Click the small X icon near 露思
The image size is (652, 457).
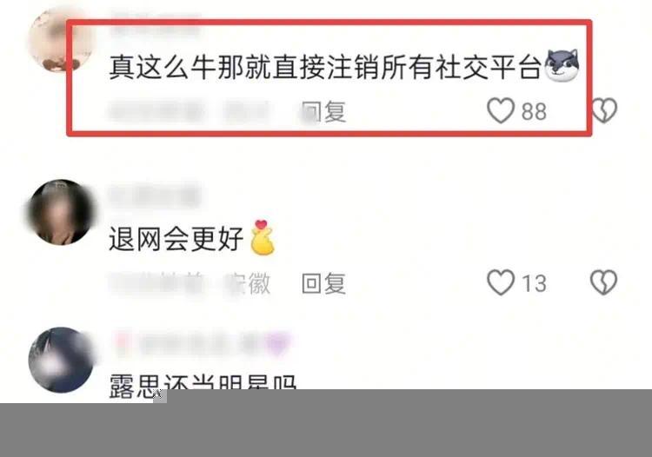tap(160, 395)
